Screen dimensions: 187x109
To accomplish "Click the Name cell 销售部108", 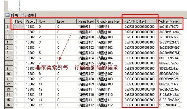I will [86, 79].
